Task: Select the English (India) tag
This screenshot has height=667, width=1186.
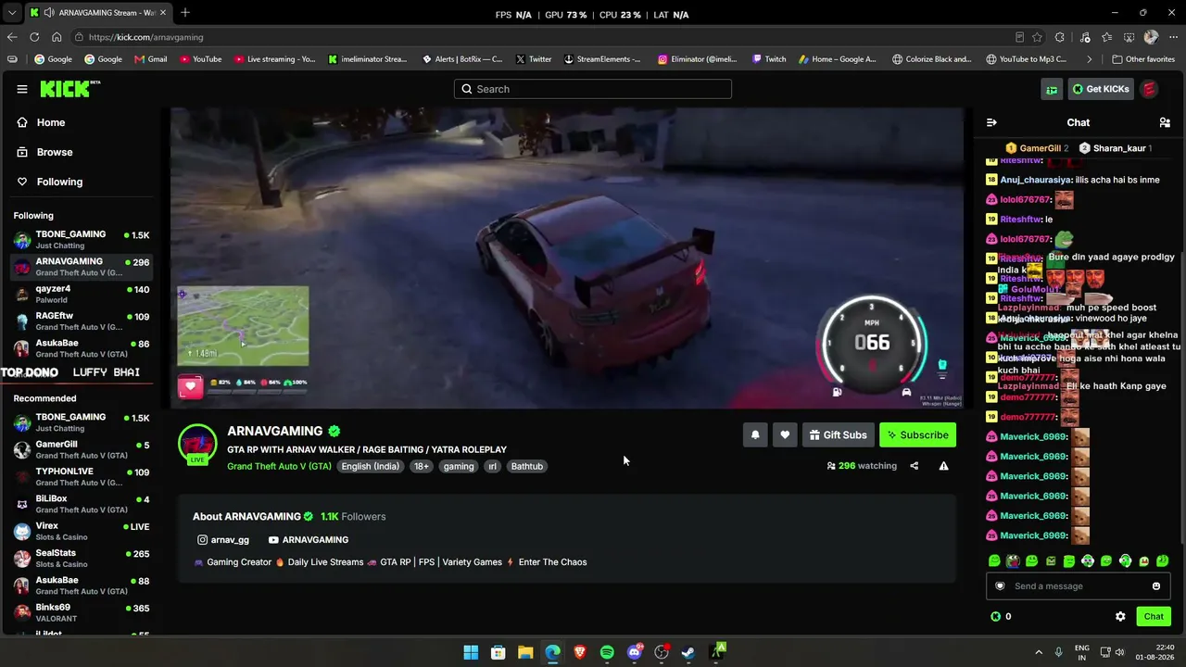Action: point(370,466)
